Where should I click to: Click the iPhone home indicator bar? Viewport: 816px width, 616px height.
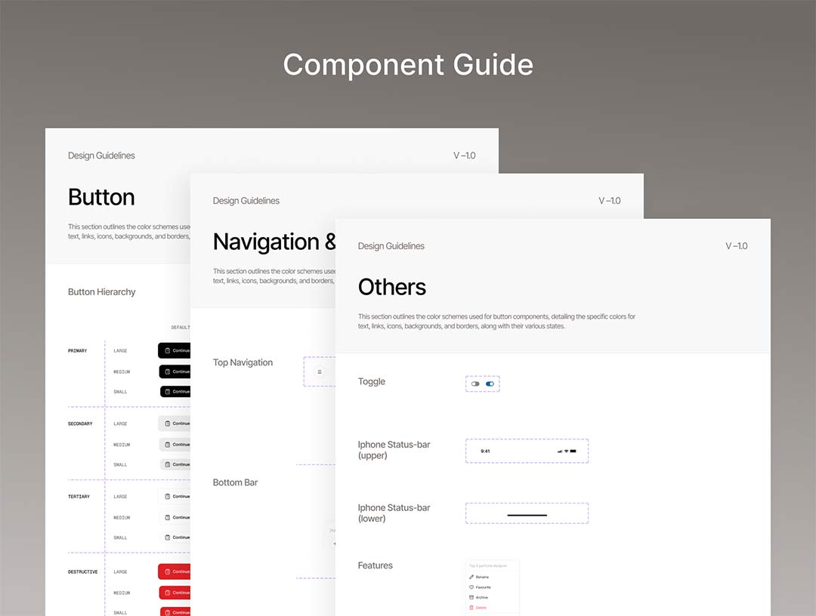point(527,515)
